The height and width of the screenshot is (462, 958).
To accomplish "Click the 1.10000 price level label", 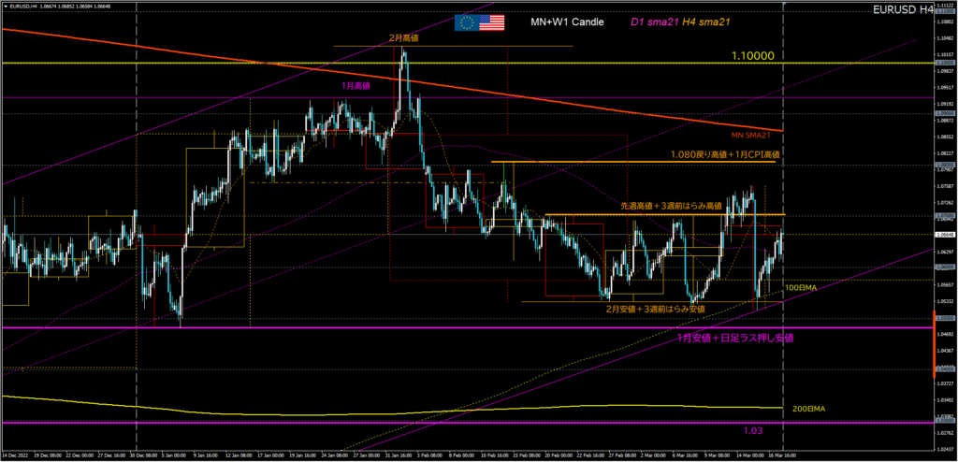I will coord(752,56).
